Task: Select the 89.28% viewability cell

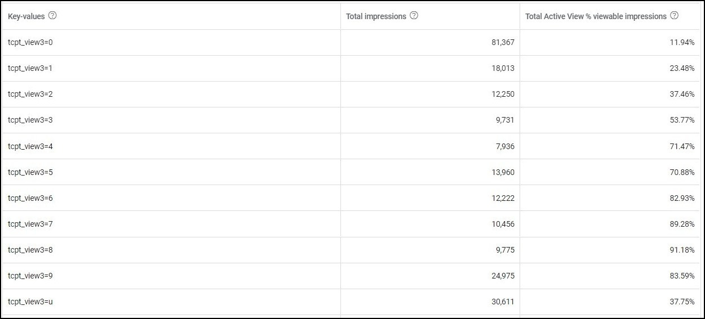Action: (x=682, y=224)
